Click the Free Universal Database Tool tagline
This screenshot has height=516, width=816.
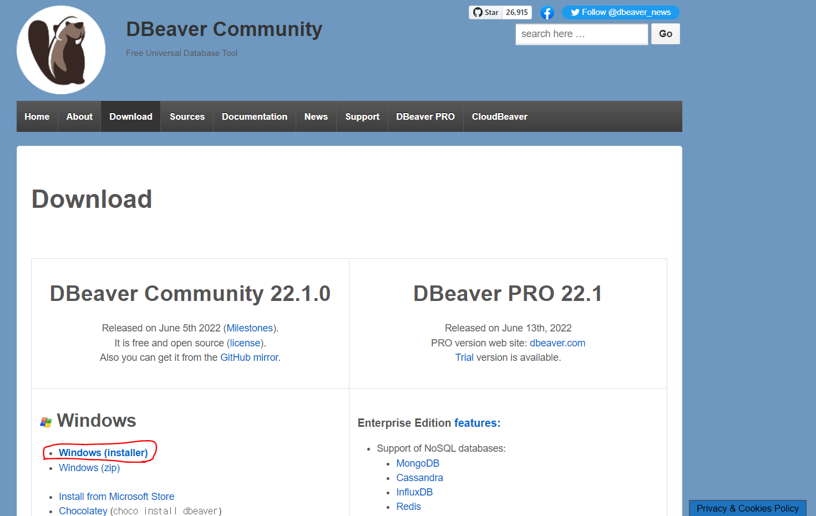point(181,53)
